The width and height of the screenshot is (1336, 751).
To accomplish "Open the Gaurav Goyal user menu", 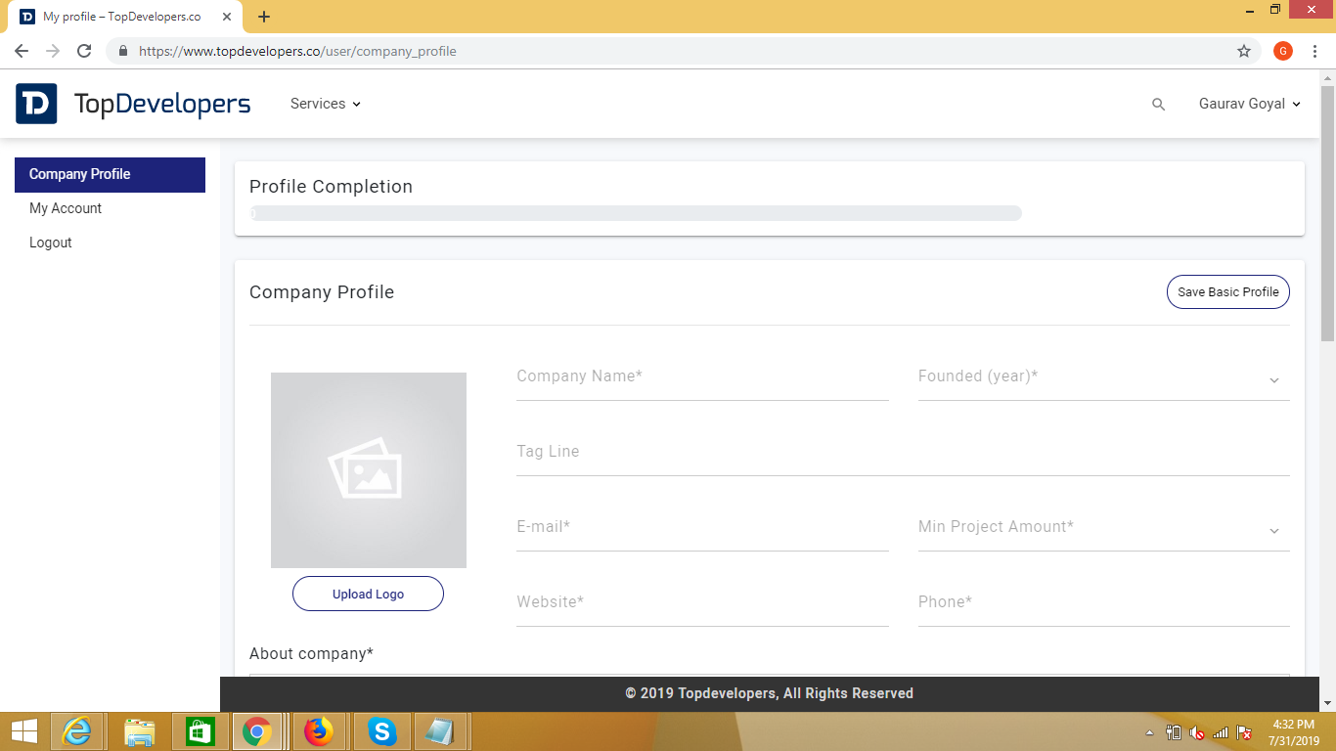I will (x=1249, y=104).
